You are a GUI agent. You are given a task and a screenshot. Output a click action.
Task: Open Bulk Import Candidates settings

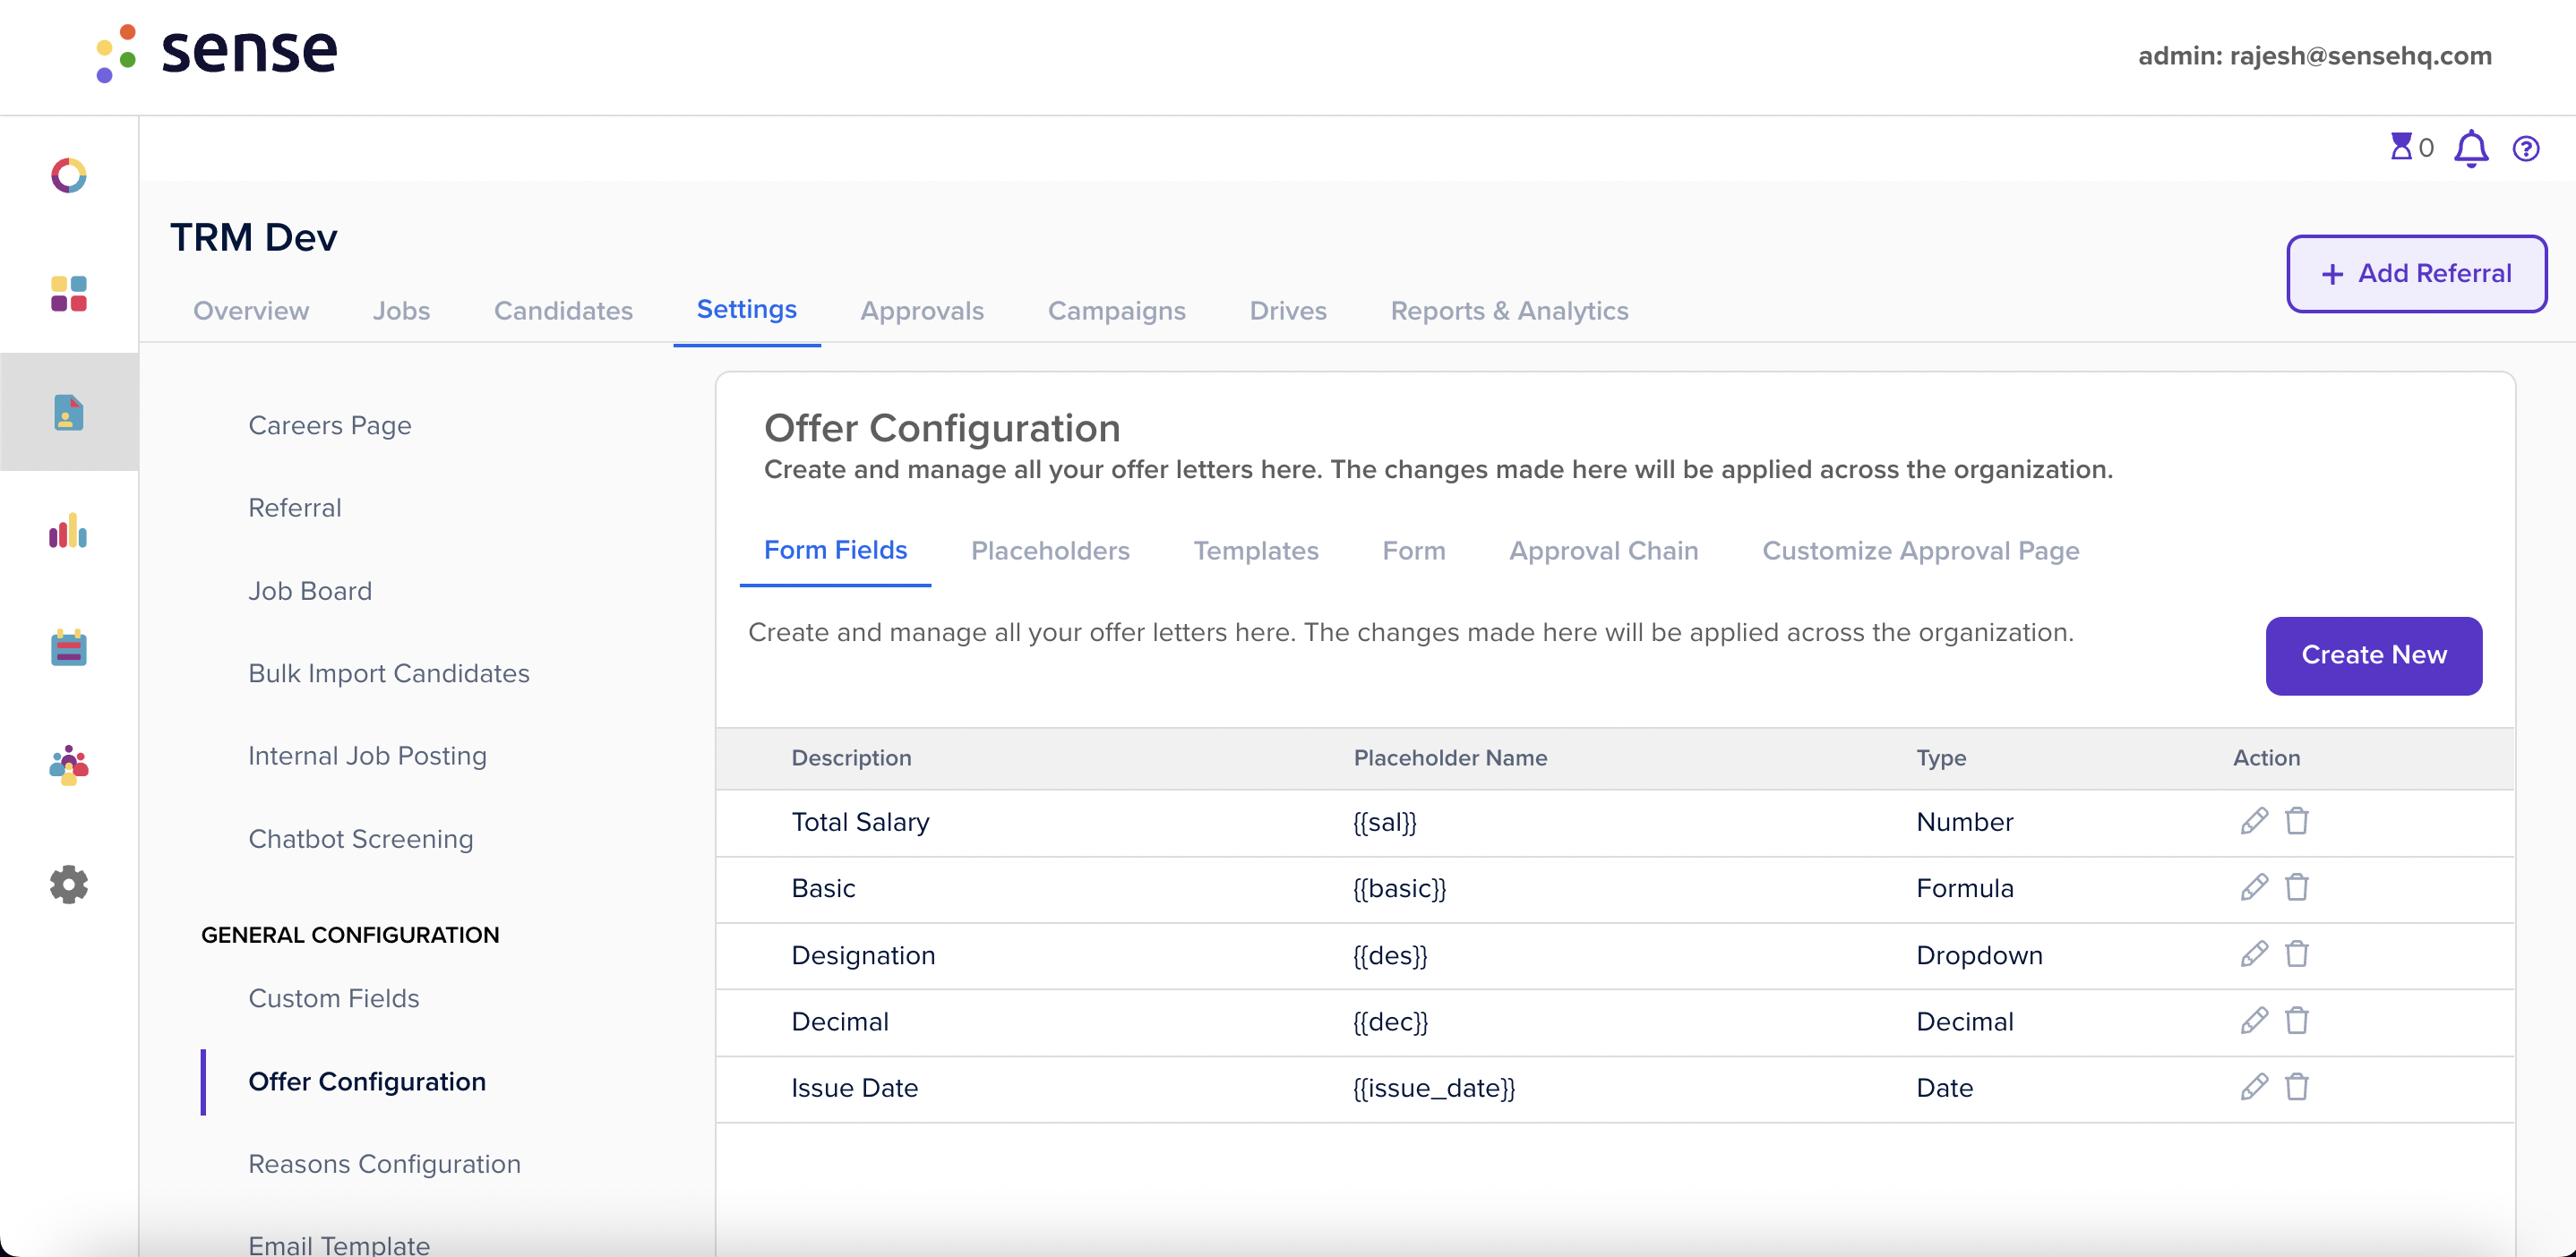coord(389,673)
